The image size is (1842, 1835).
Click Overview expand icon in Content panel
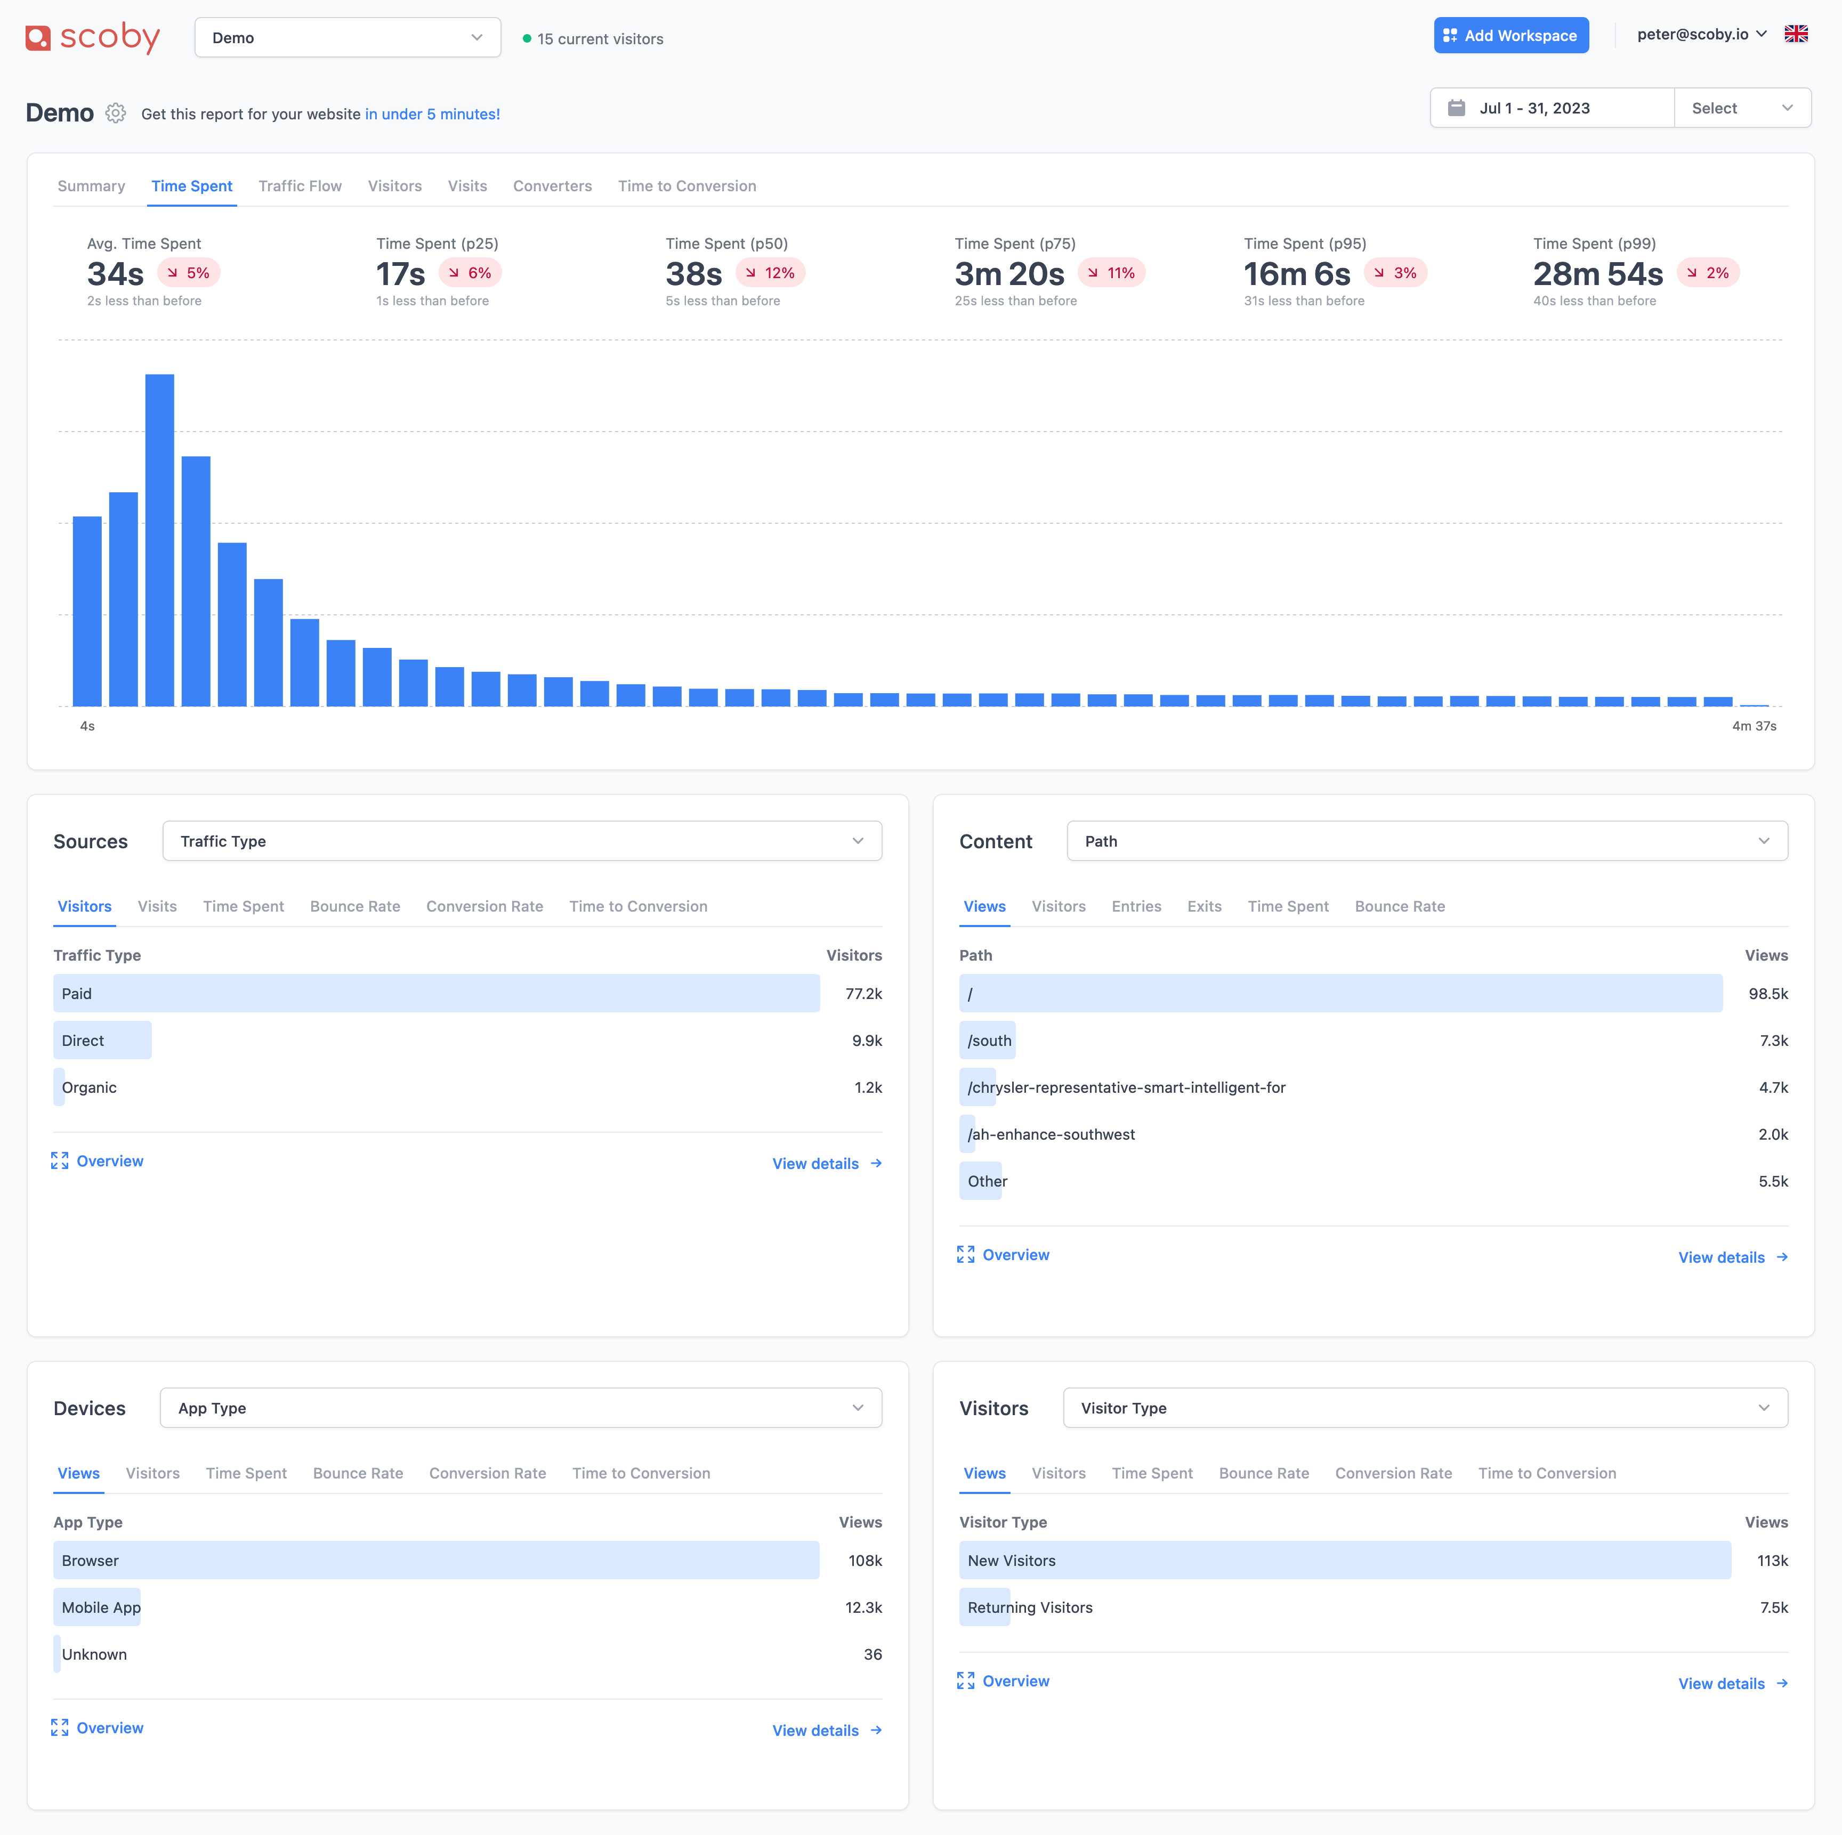pos(966,1254)
